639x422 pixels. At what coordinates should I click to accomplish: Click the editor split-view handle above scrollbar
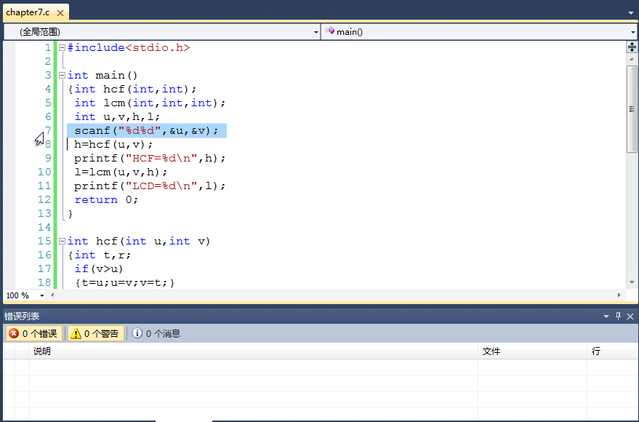tap(632, 47)
